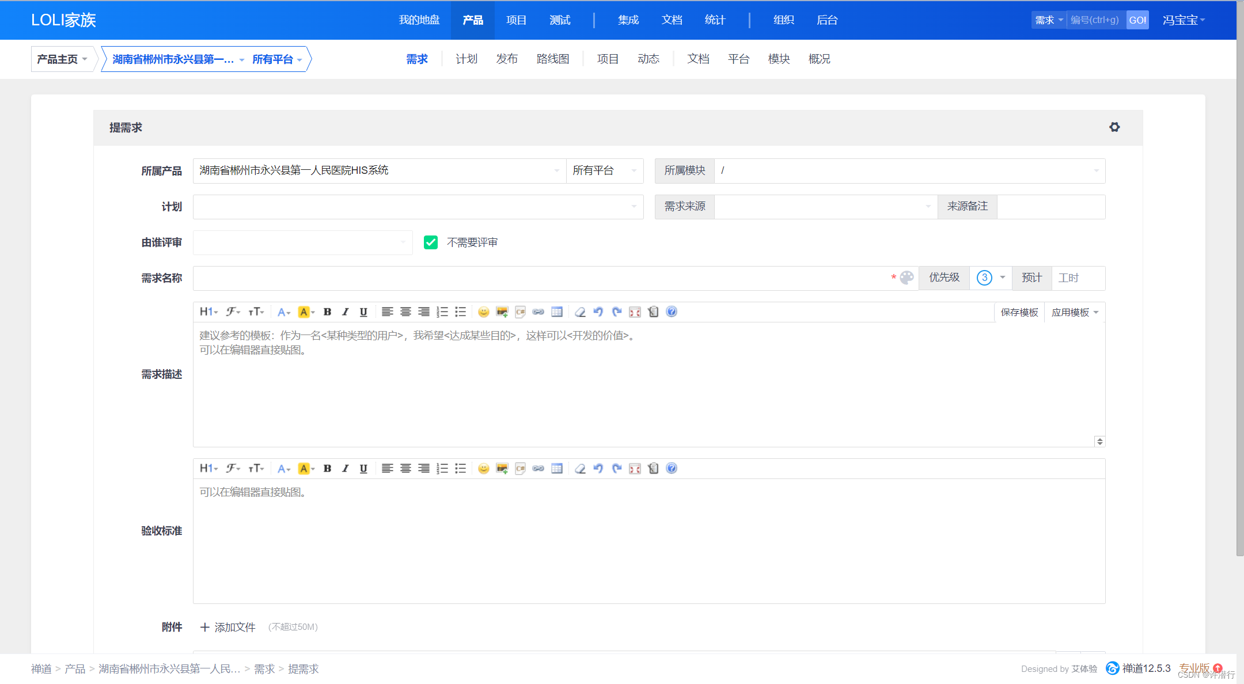The width and height of the screenshot is (1244, 684).
Task: Open the 我的地盘 main menu
Action: (x=419, y=20)
